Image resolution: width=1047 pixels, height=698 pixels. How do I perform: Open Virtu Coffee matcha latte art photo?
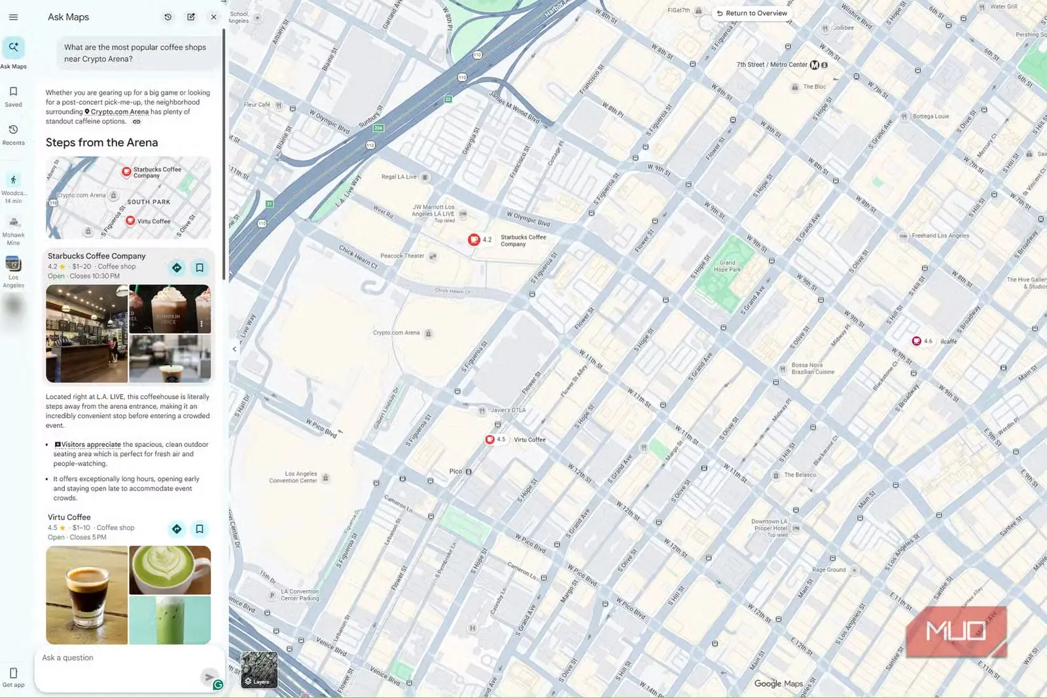pos(170,570)
